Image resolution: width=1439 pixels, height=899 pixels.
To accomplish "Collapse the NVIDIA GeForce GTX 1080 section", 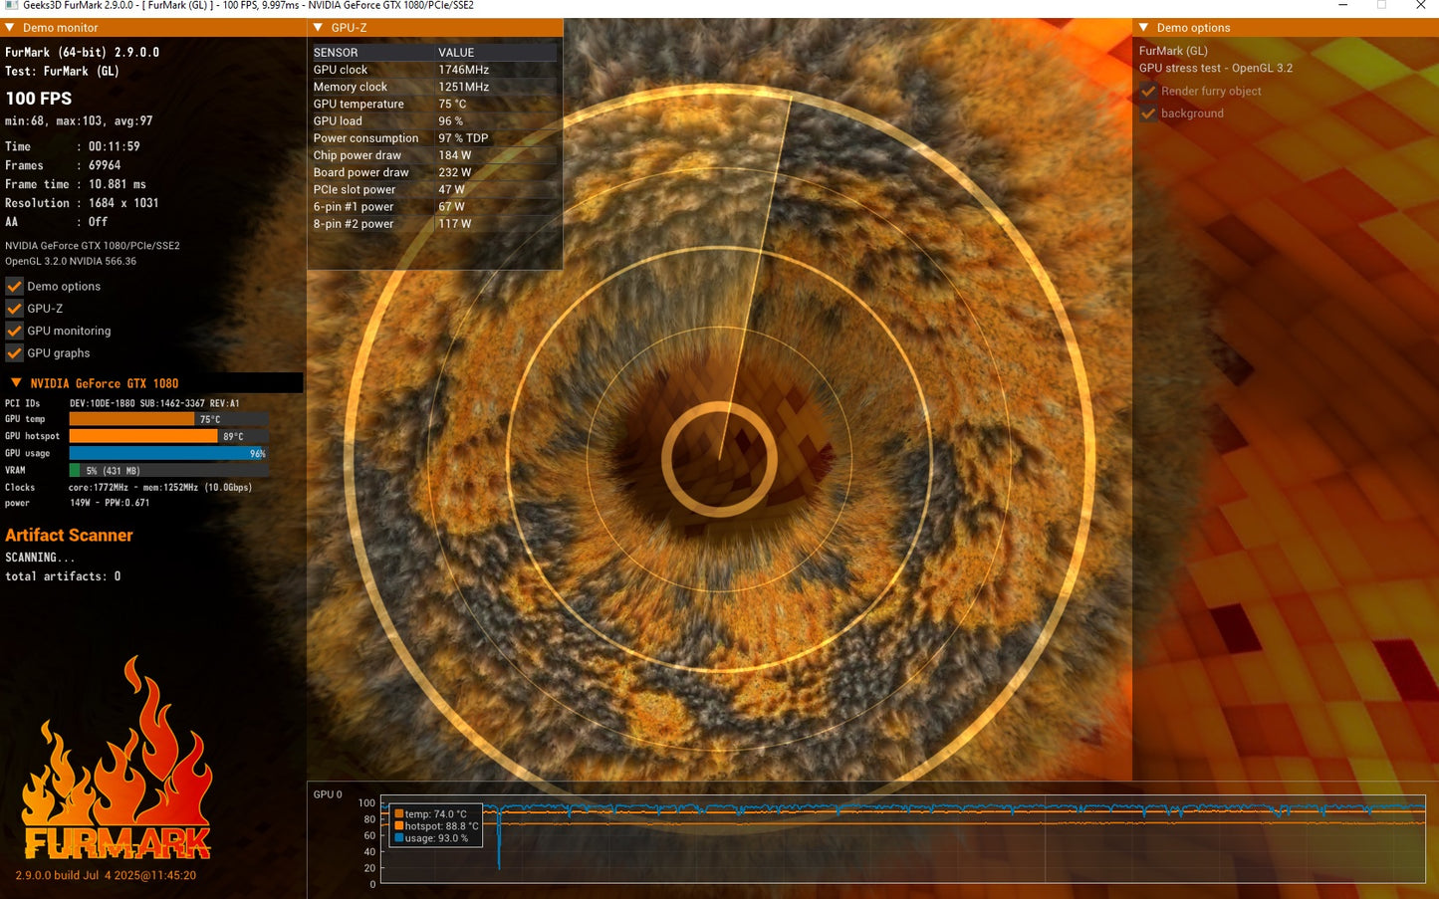I will (x=16, y=383).
